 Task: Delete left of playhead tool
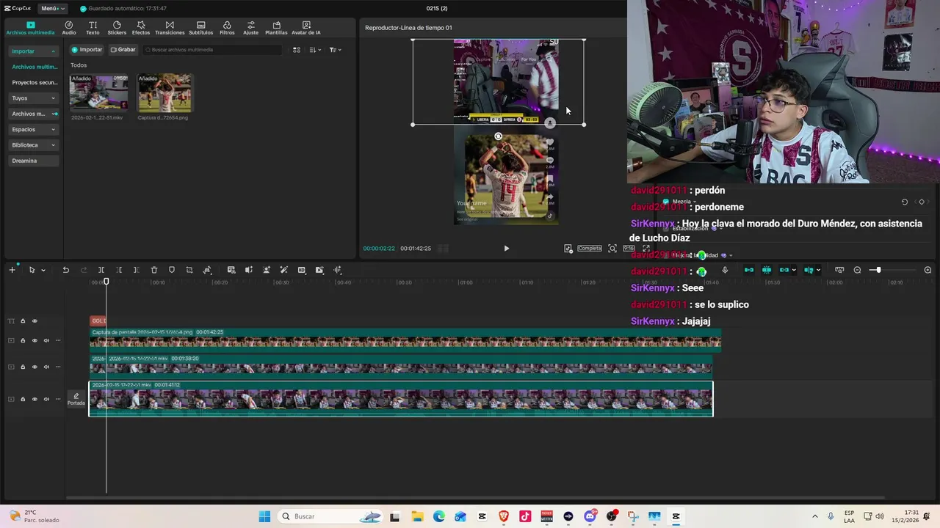pos(119,270)
